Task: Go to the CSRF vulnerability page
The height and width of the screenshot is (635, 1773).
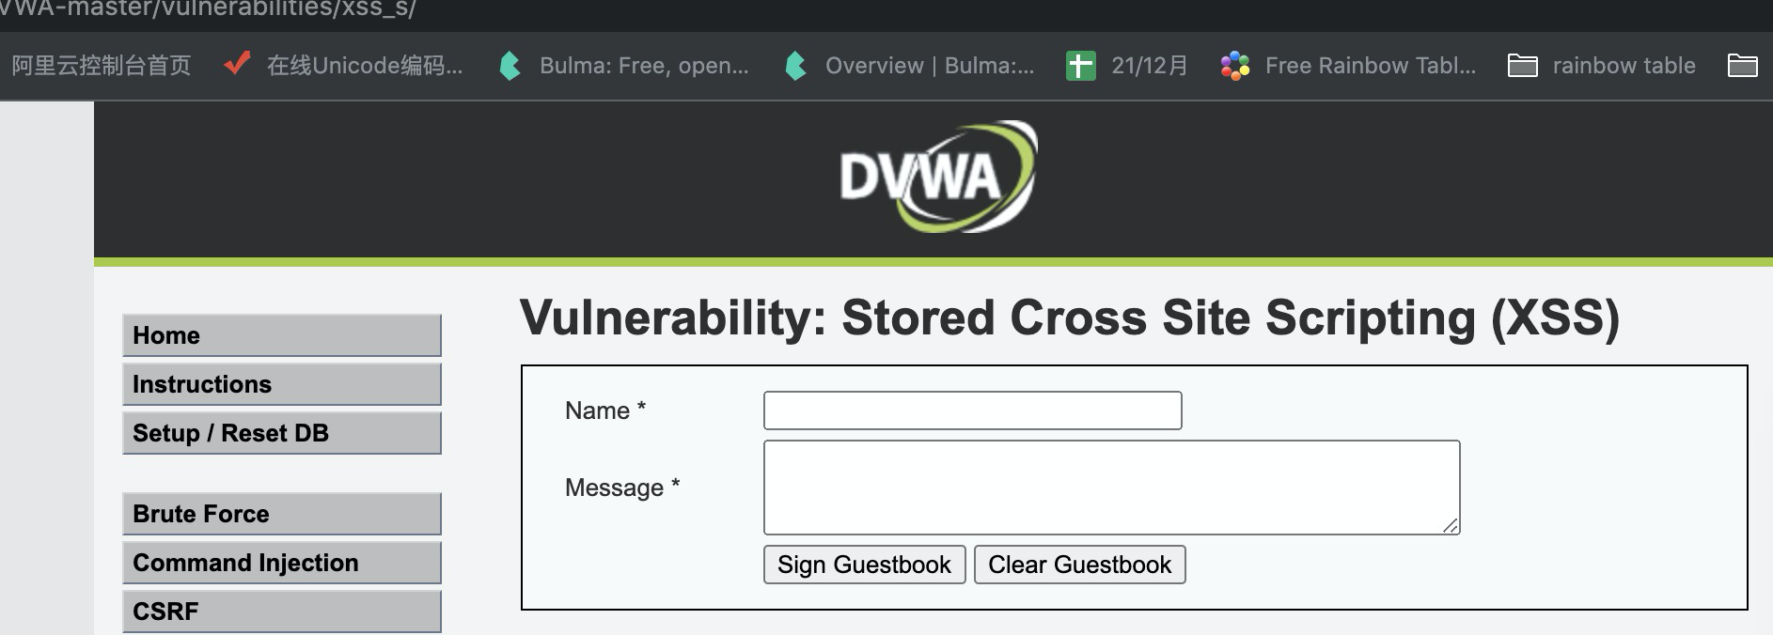Action: [281, 612]
